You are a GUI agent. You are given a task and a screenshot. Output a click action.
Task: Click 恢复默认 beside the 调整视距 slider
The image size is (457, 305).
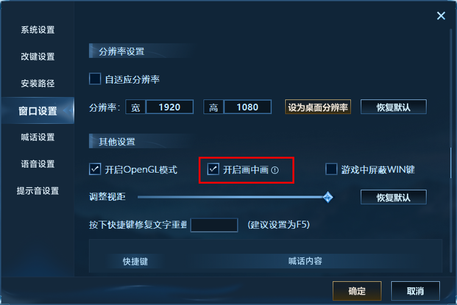click(x=394, y=197)
